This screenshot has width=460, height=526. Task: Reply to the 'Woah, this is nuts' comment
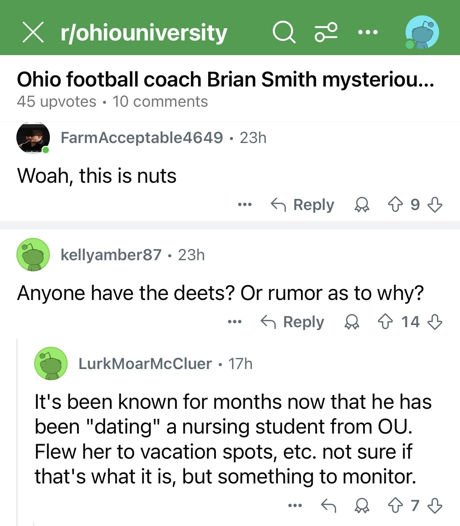coord(303,204)
